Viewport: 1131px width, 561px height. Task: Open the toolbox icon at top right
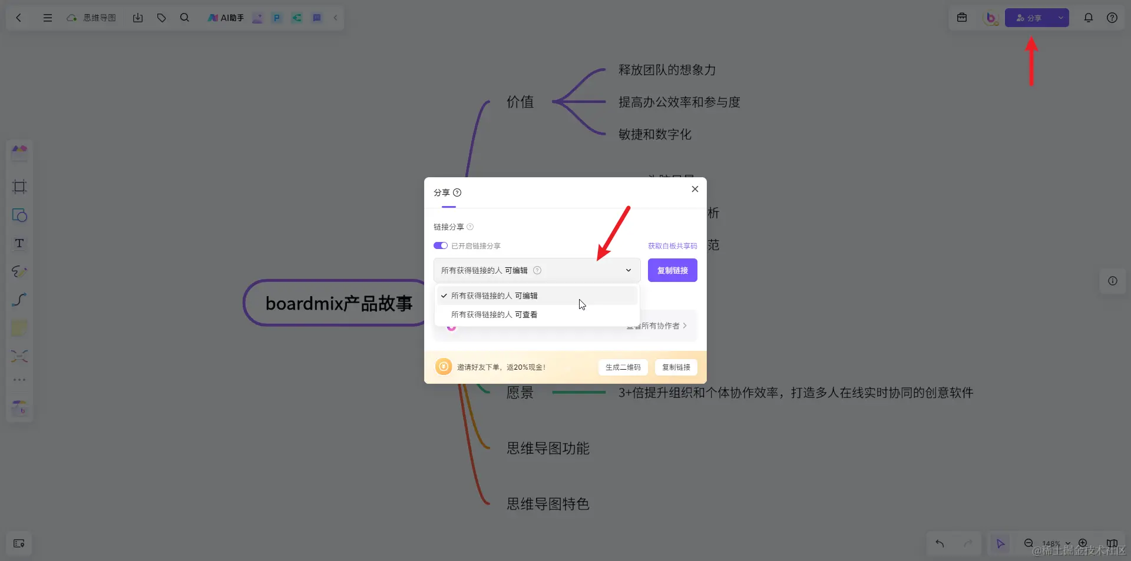962,18
